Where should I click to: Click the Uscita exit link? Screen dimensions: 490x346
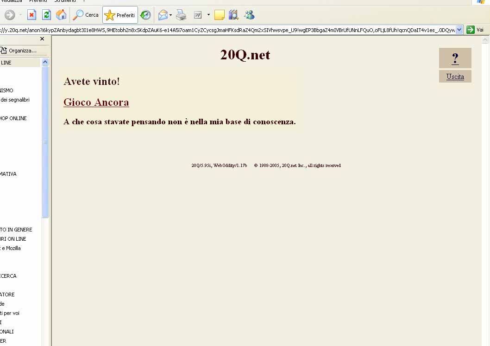tap(455, 77)
